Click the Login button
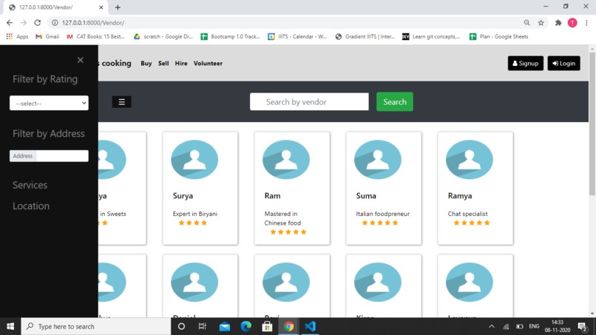The image size is (596, 335). pos(563,64)
